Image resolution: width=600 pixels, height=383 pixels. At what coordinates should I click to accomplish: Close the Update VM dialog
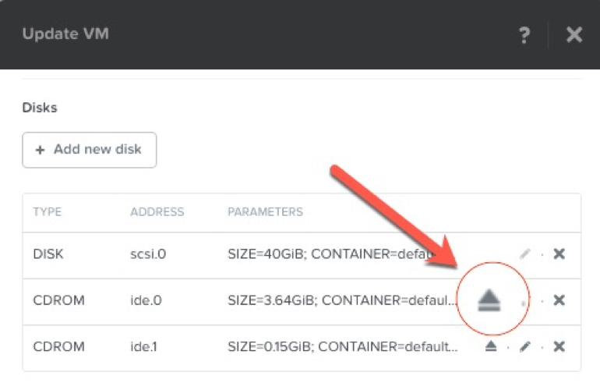574,35
